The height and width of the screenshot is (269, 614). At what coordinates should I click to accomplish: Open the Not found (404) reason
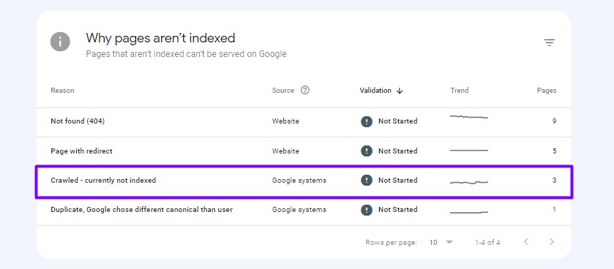tap(78, 121)
